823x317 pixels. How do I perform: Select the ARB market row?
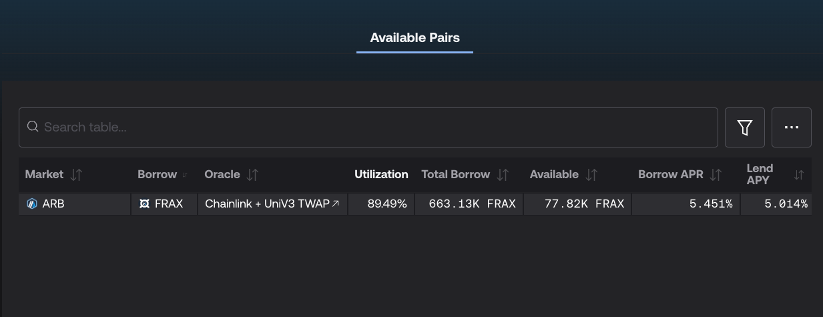[415, 204]
